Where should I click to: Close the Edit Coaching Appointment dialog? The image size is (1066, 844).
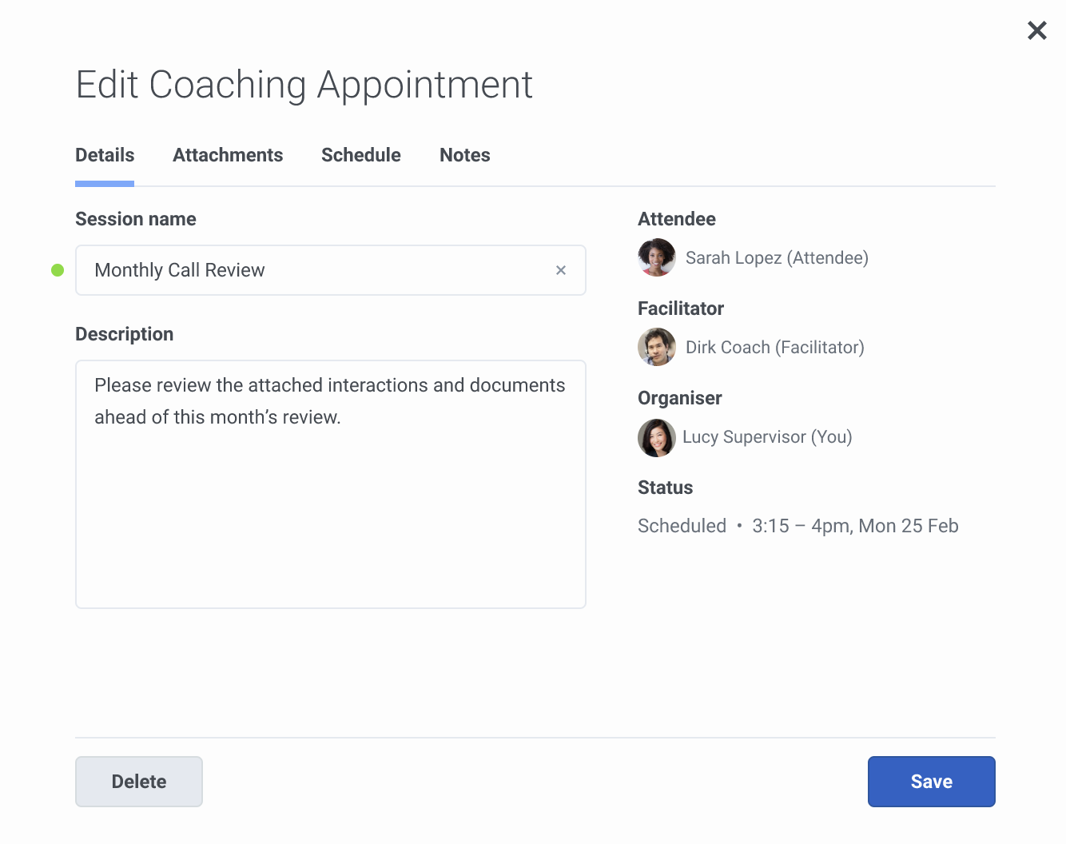(x=1036, y=30)
